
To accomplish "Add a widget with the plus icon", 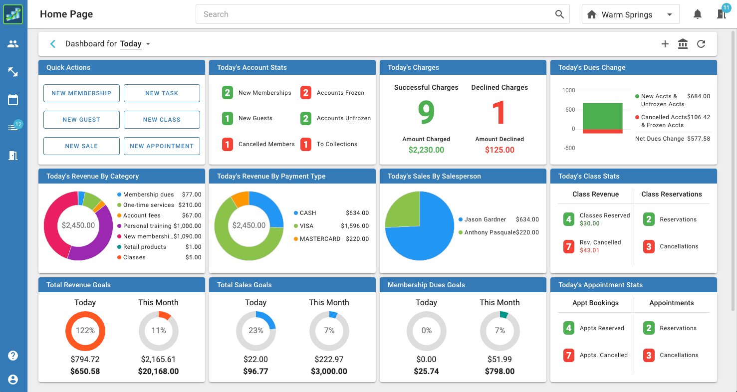I will (x=665, y=44).
